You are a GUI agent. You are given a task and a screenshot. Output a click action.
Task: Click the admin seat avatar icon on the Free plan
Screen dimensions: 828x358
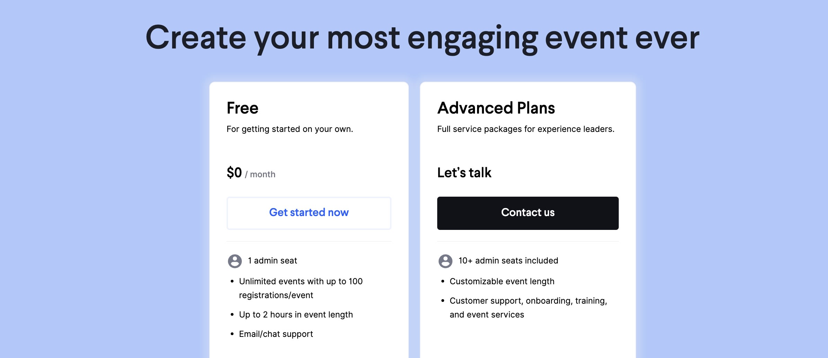[x=235, y=261]
